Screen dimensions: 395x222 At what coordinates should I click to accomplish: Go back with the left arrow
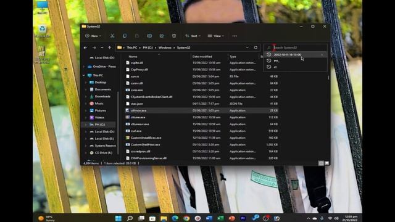pos(85,47)
